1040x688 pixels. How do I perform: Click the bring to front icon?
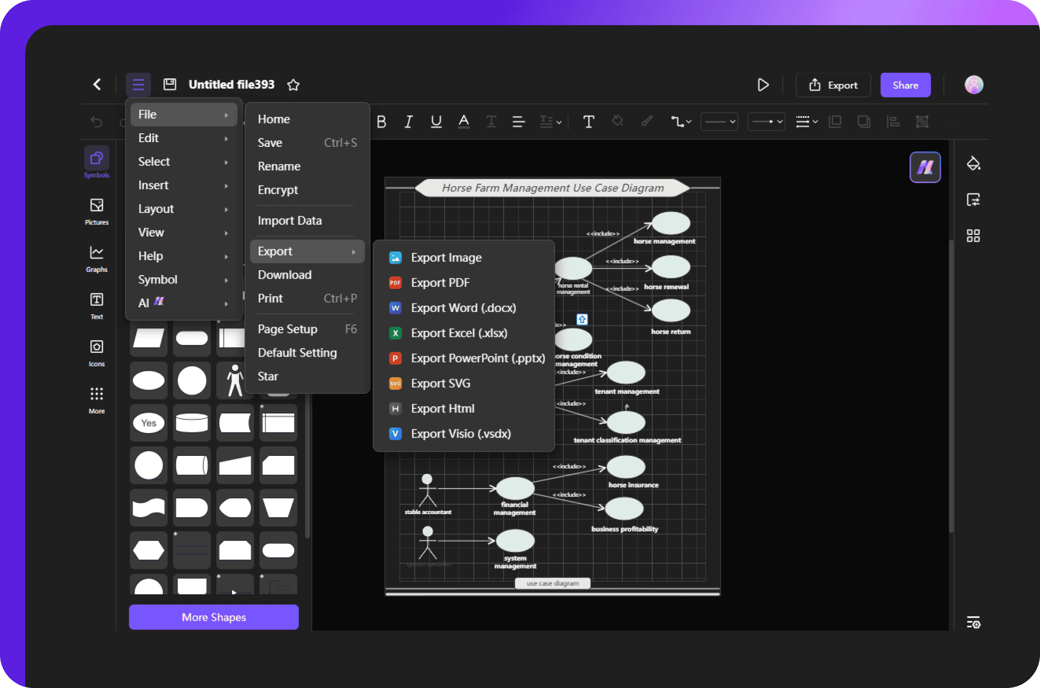click(x=835, y=122)
